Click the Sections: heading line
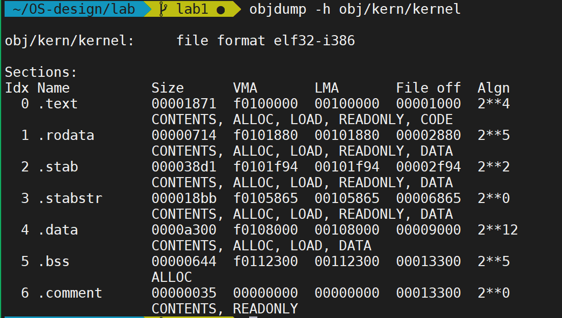The image size is (562, 318). [x=41, y=72]
